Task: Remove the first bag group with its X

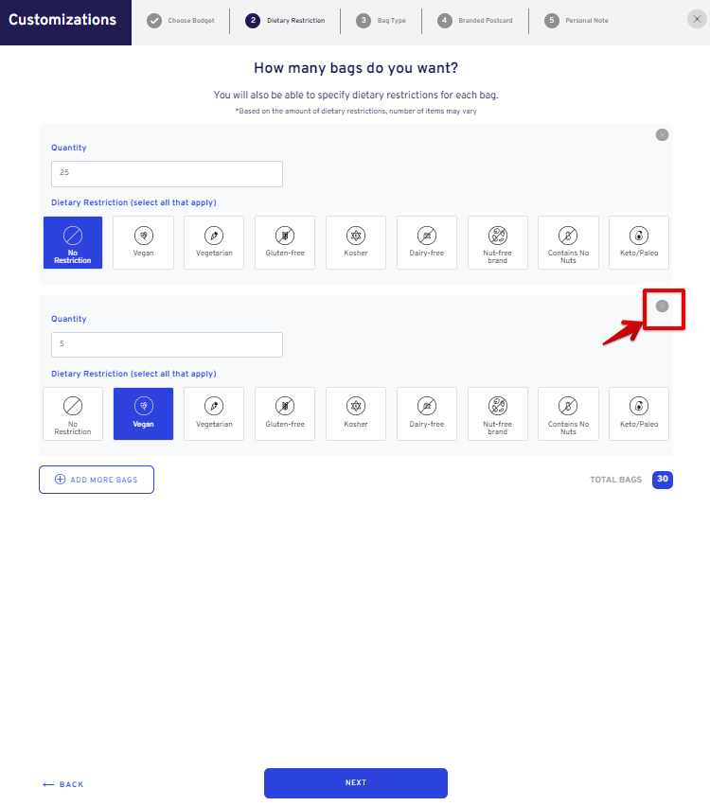Action: pyautogui.click(x=662, y=134)
